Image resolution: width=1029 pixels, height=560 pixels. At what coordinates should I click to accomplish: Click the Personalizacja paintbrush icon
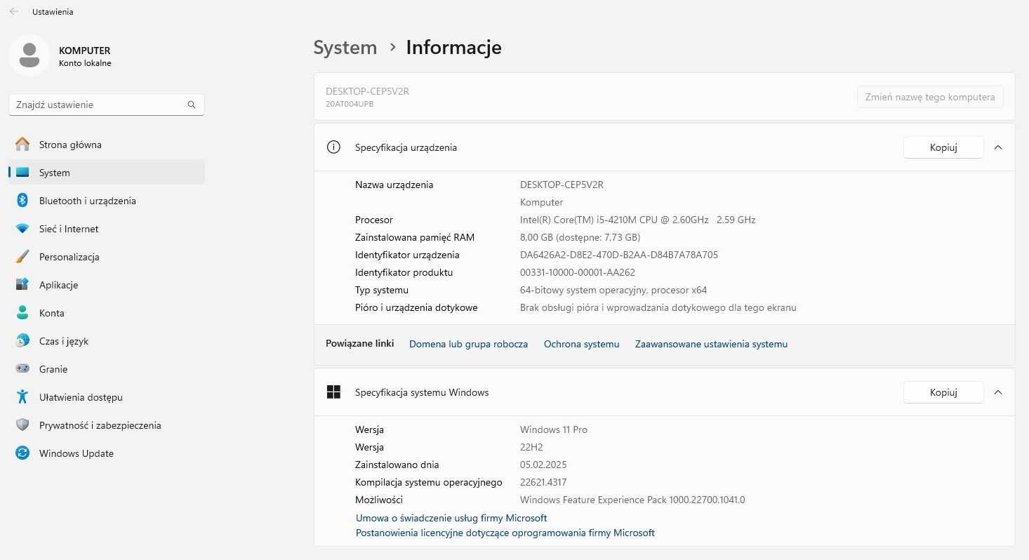[x=22, y=257]
